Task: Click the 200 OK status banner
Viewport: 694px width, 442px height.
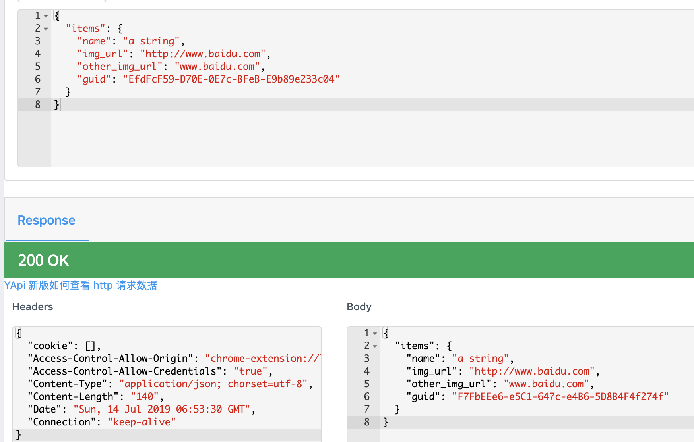Action: 44,260
